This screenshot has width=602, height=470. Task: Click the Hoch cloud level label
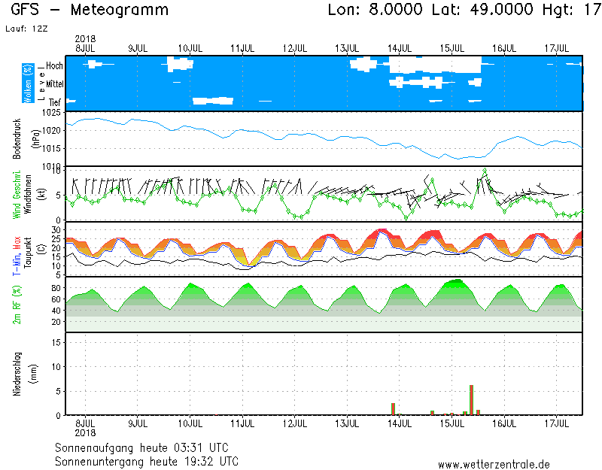tap(54, 66)
